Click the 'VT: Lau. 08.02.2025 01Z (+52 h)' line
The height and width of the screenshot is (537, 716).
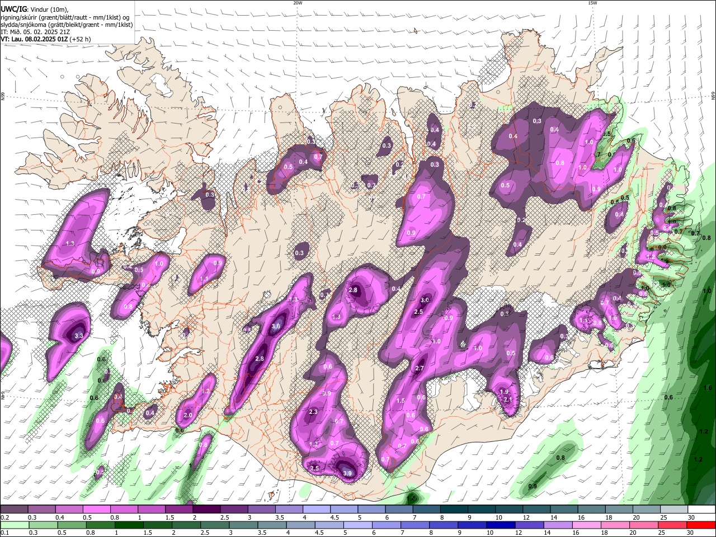[46, 39]
